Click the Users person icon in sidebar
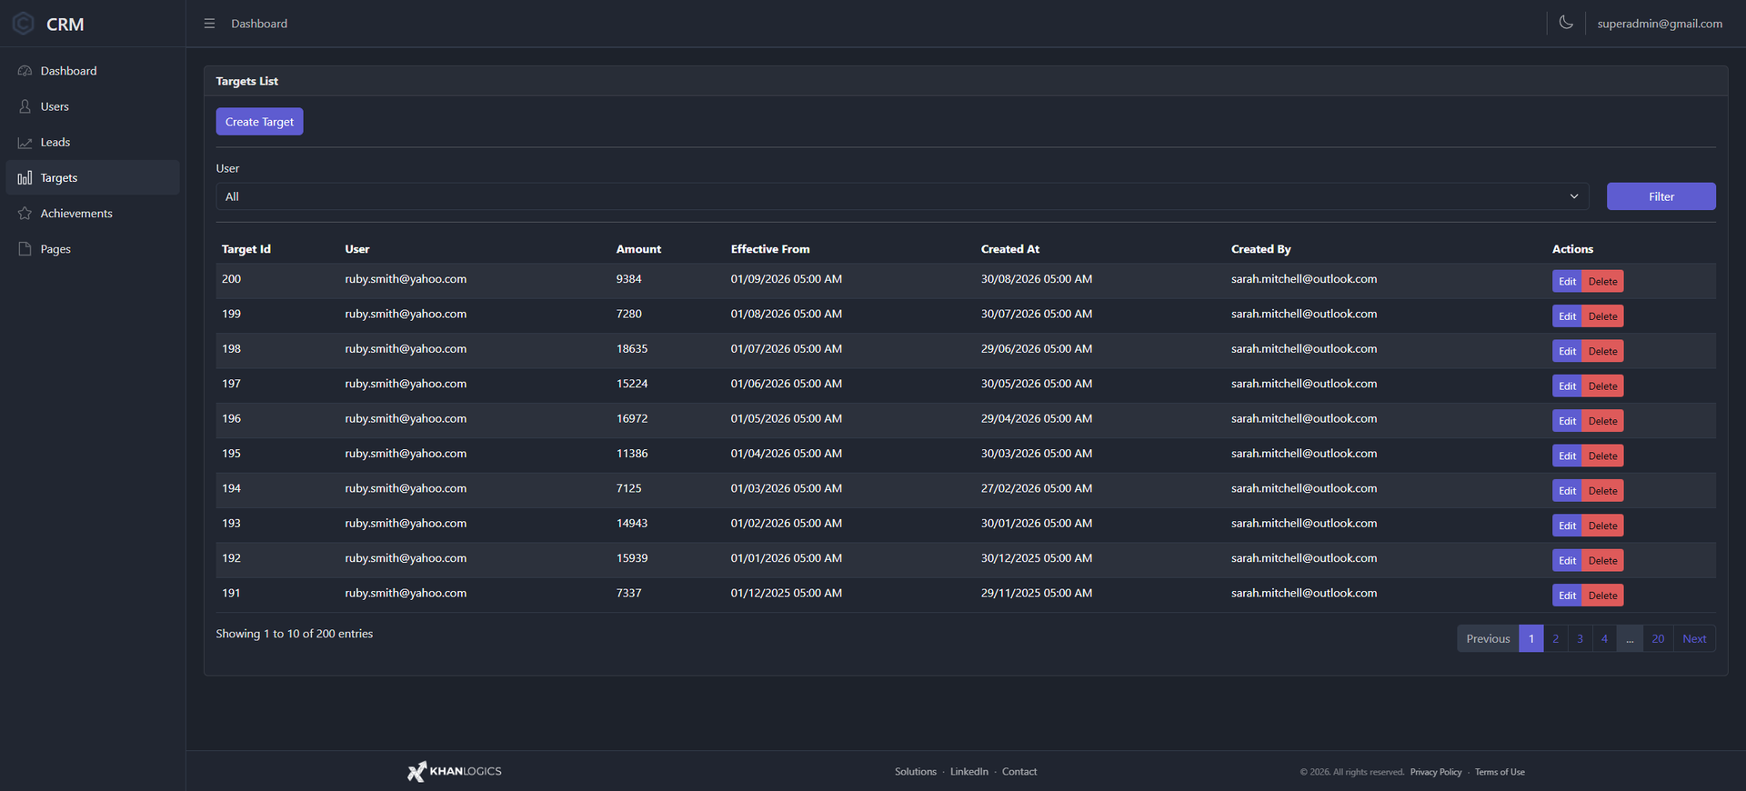Screen dimensions: 1746x791 click(25, 106)
